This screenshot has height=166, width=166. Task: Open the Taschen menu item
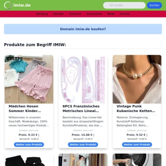(x=59, y=14)
